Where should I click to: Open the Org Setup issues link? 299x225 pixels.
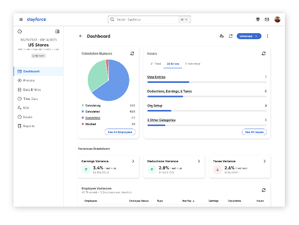pyautogui.click(x=155, y=105)
